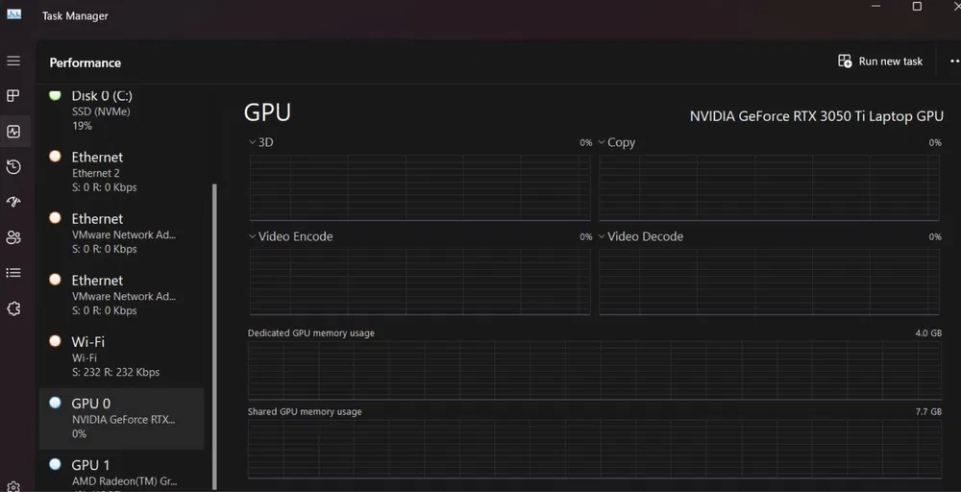Expand the Copy graph engine dropdown
Viewport: 961px width, 492px height.
coord(615,142)
